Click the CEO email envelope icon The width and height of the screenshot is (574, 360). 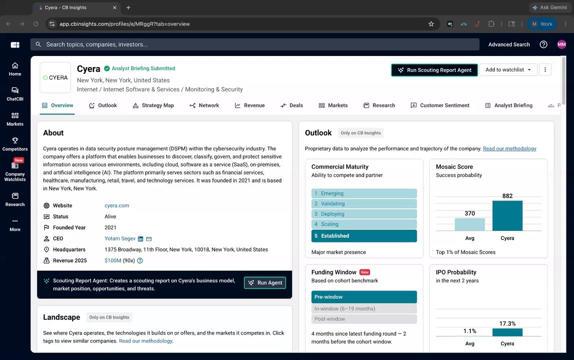pos(149,239)
